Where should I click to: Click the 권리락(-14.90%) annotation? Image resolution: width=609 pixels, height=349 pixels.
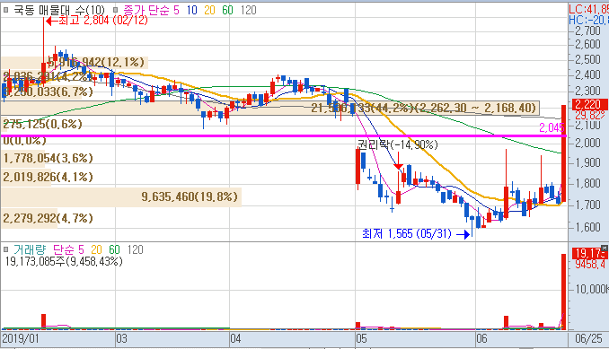(398, 144)
